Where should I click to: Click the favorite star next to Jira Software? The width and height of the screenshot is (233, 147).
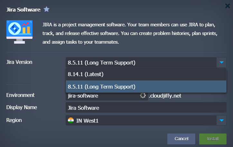pos(47,9)
